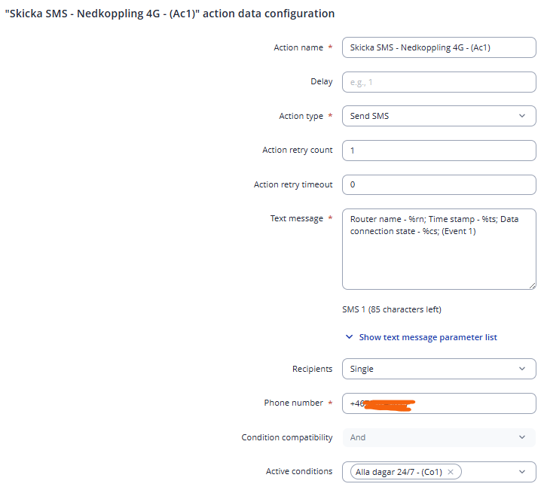The image size is (547, 496).
Task: Click the arrow icon in Active conditions field
Action: pos(523,472)
